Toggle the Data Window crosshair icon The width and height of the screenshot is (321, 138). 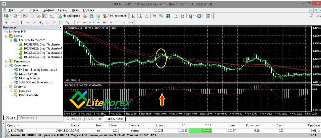(32, 16)
